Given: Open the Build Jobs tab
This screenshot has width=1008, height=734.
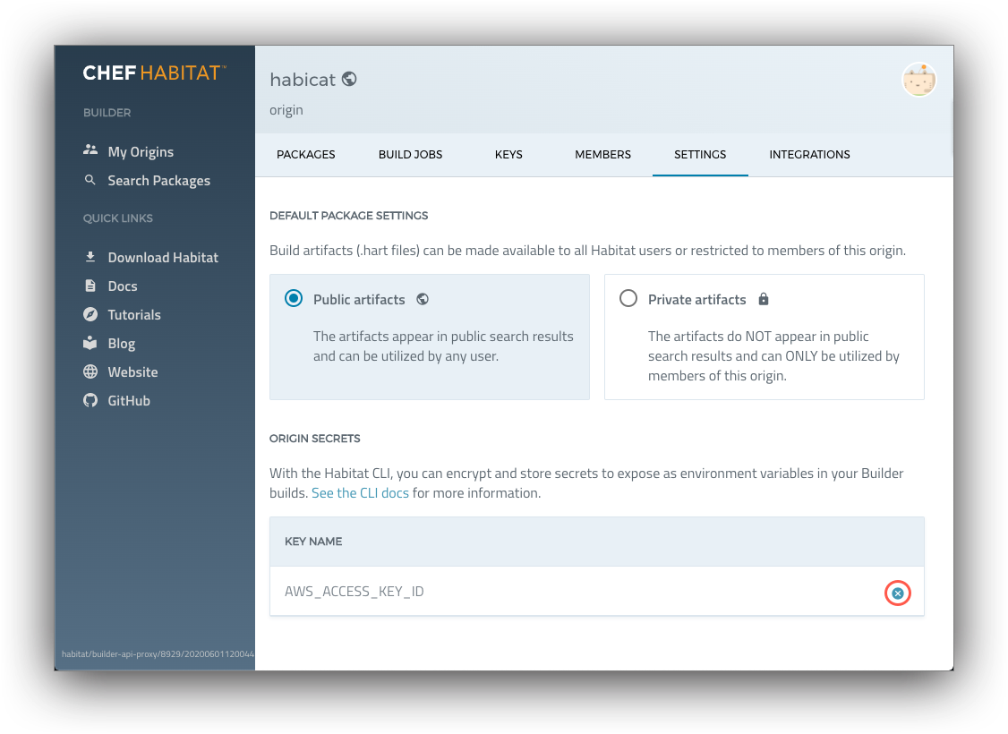Looking at the screenshot, I should click(x=410, y=154).
